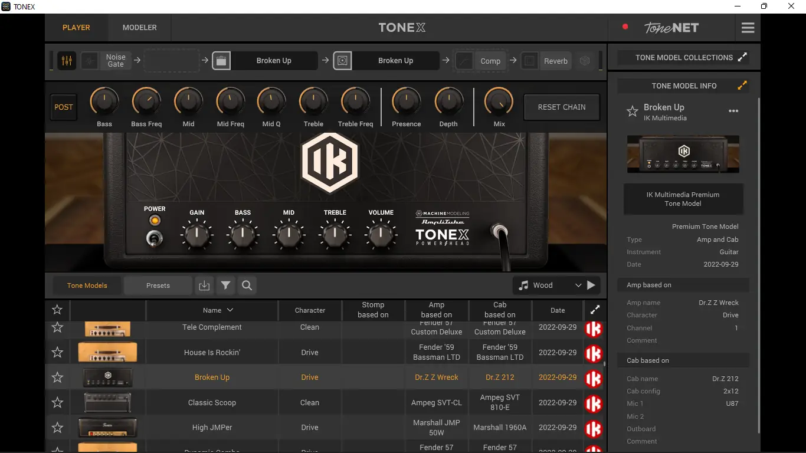806x453 pixels.
Task: Click the Bass Freq knob
Action: pyautogui.click(x=146, y=101)
